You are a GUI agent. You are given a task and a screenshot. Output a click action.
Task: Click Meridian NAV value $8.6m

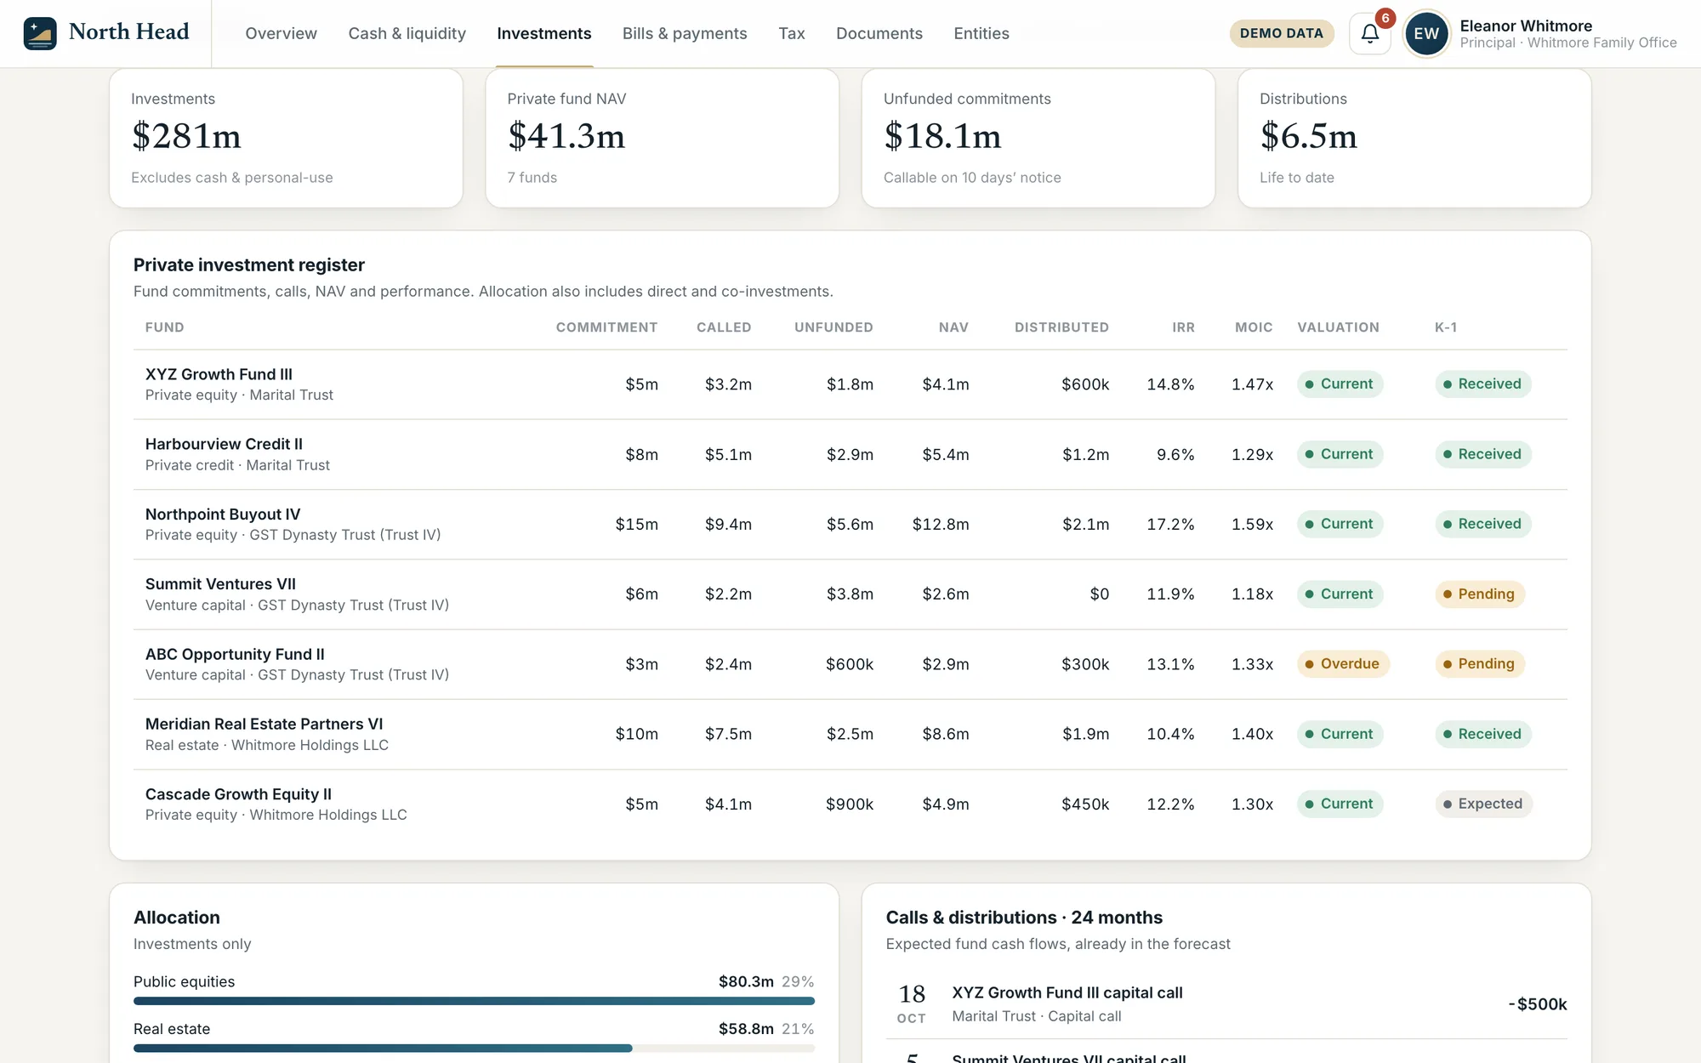tap(946, 734)
